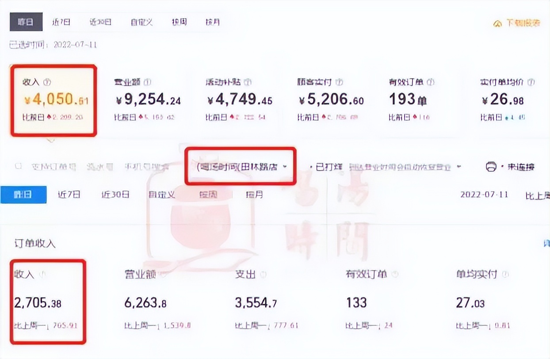Click the highlighted 收入 ¥4,050.61 card
550x359 pixels.
[53, 100]
